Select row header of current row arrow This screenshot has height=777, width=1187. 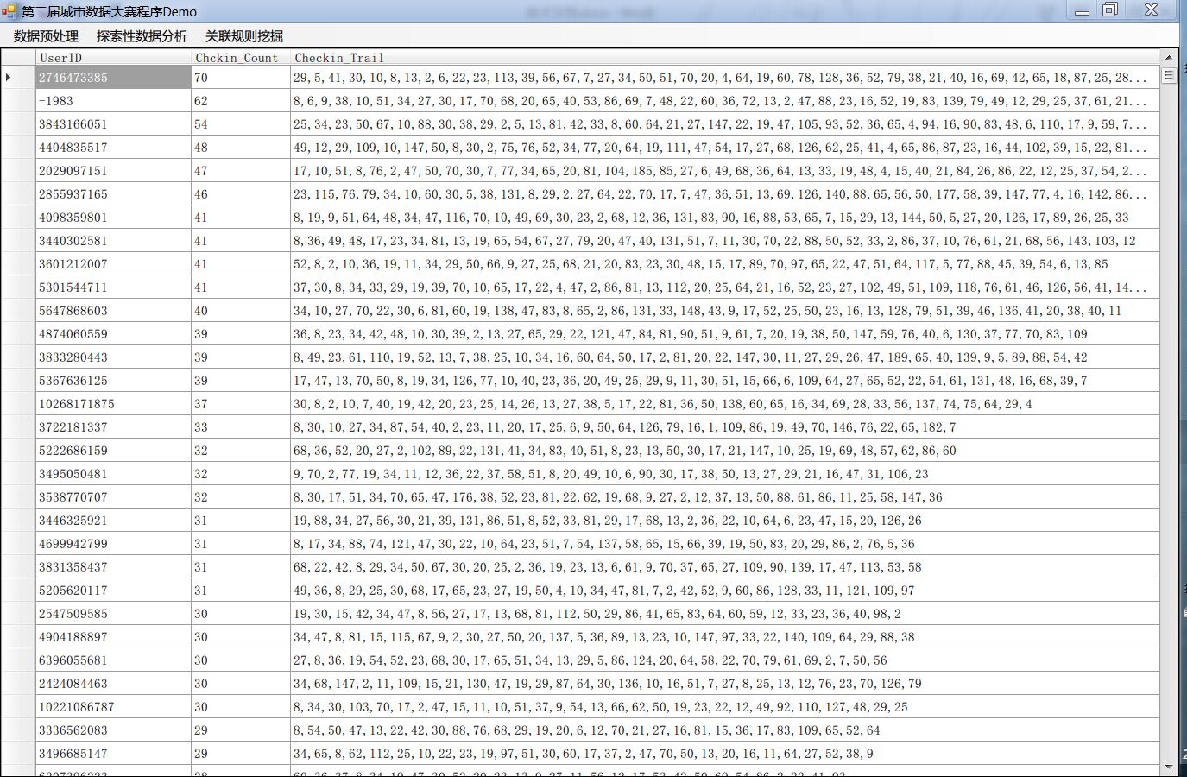pyautogui.click(x=18, y=78)
